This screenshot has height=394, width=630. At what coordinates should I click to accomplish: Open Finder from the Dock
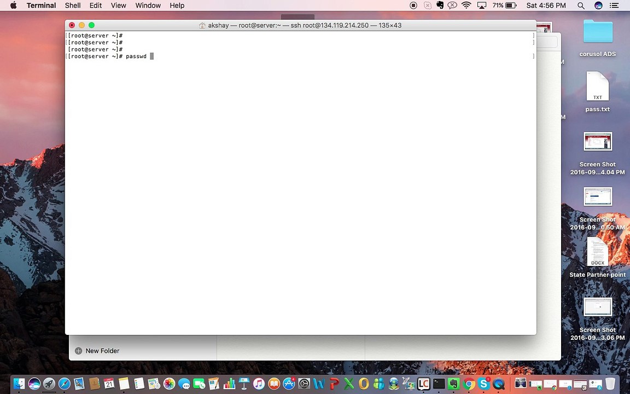click(19, 384)
